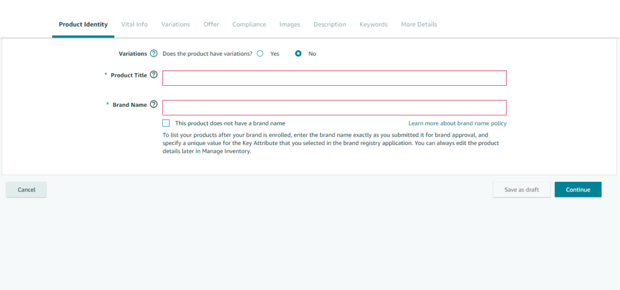Click the Continue button
The width and height of the screenshot is (620, 290).
(578, 190)
